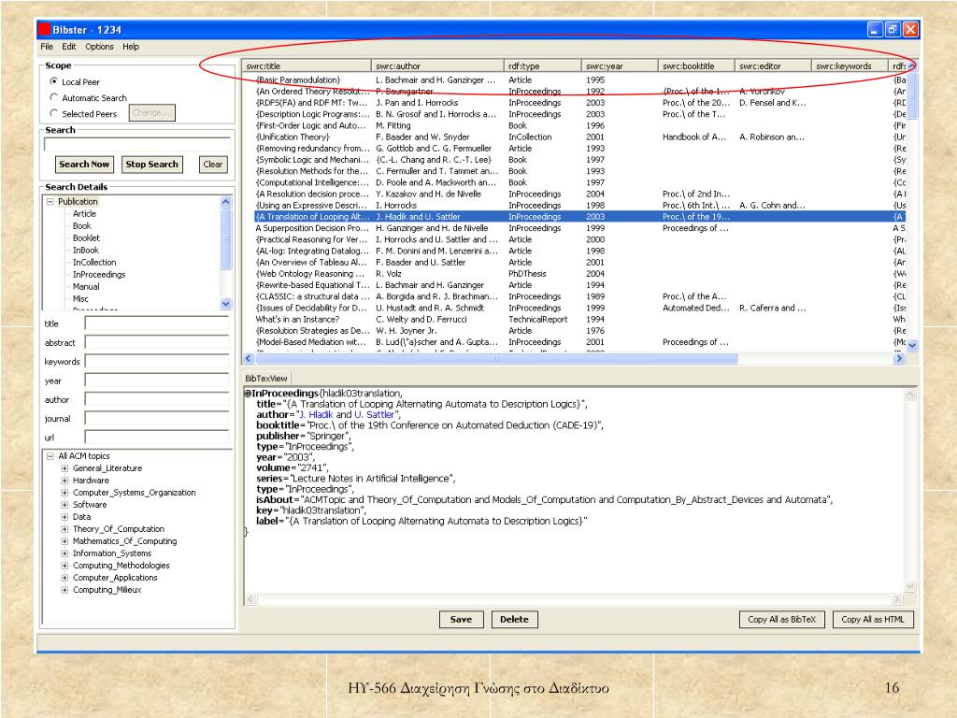Expand the Data topic
Screen dimensions: 957x718
(x=64, y=516)
